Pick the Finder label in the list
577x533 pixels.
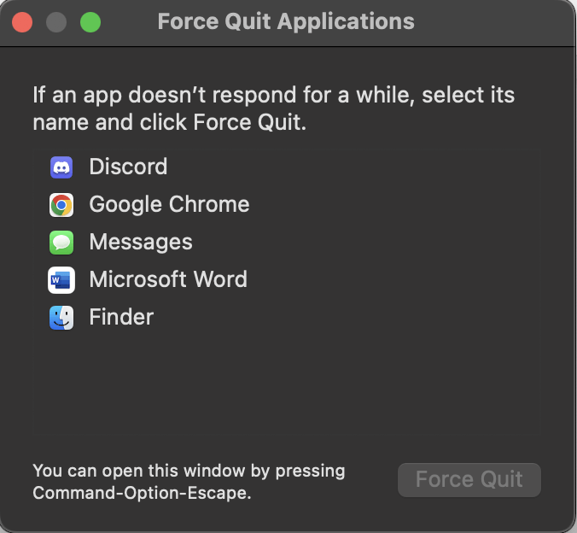(x=121, y=318)
